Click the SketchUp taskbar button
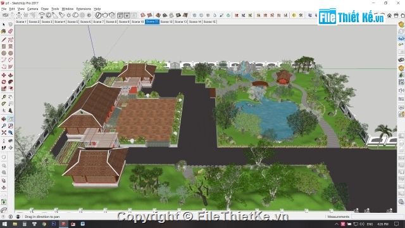Image resolution: width=405 pixels, height=228 pixels. tap(63, 224)
